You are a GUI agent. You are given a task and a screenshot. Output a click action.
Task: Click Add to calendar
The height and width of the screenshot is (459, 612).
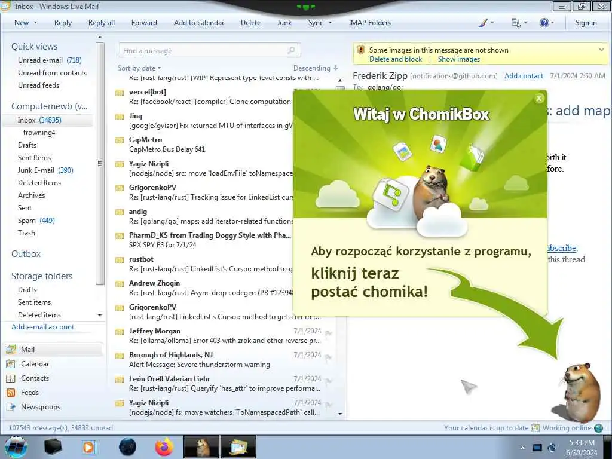(x=199, y=23)
